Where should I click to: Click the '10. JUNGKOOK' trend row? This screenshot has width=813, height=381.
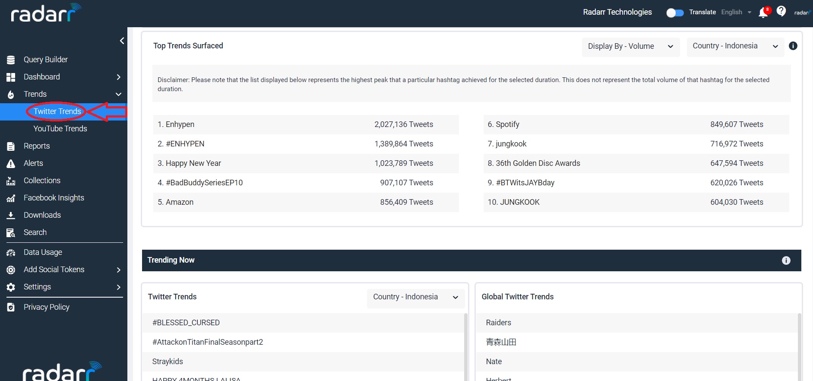[636, 202]
